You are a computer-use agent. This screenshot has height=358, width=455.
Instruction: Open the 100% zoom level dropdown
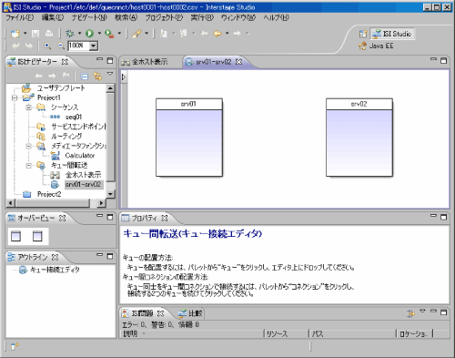94,46
